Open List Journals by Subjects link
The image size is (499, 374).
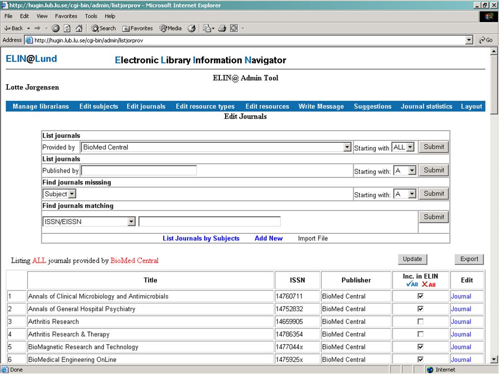(201, 238)
